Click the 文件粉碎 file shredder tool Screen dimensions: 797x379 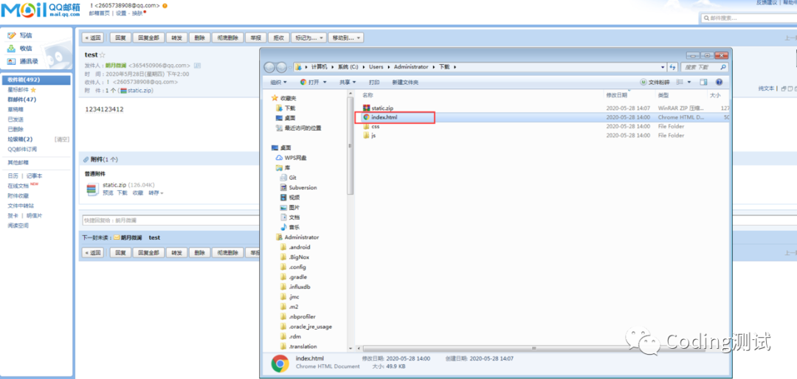pyautogui.click(x=655, y=83)
